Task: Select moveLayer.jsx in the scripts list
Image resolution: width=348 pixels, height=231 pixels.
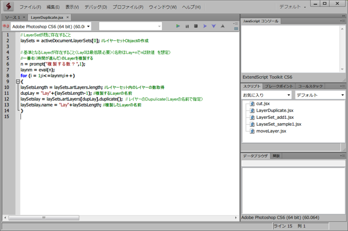Action: (271, 131)
